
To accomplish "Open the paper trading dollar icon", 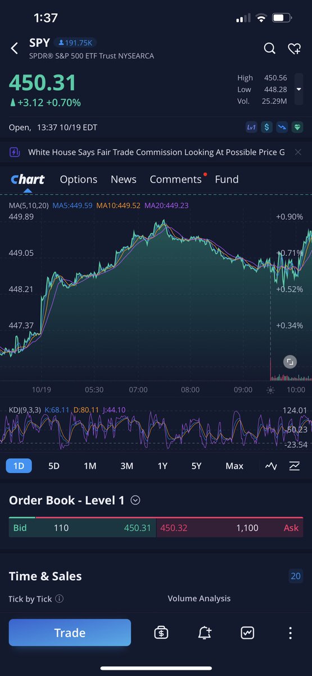I will (161, 633).
